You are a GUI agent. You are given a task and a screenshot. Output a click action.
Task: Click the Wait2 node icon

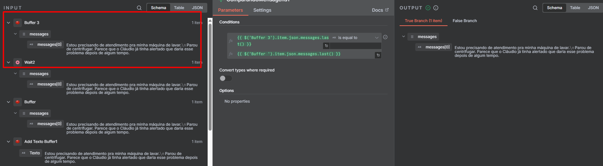click(x=18, y=62)
